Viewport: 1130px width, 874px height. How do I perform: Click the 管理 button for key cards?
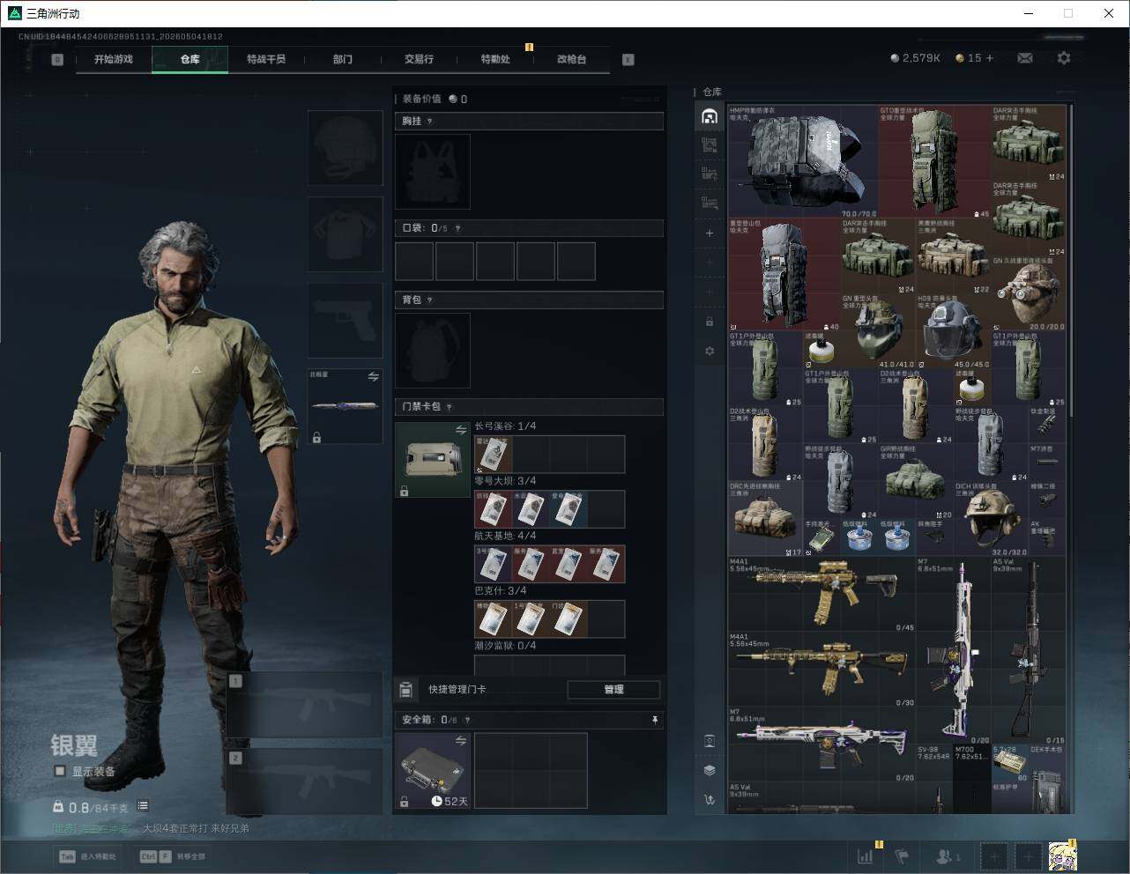[x=613, y=690]
